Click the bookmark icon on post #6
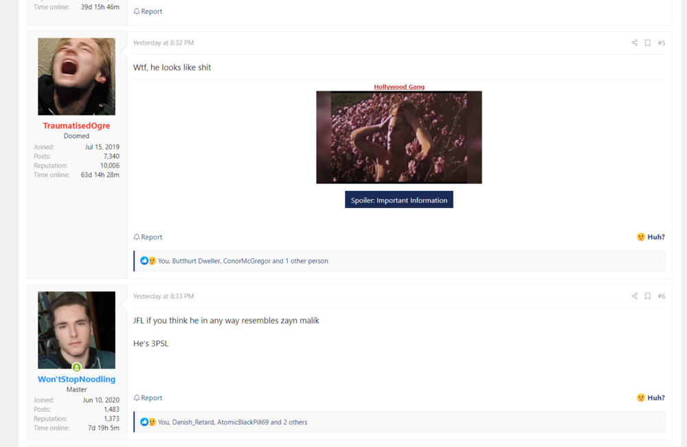 click(x=647, y=296)
